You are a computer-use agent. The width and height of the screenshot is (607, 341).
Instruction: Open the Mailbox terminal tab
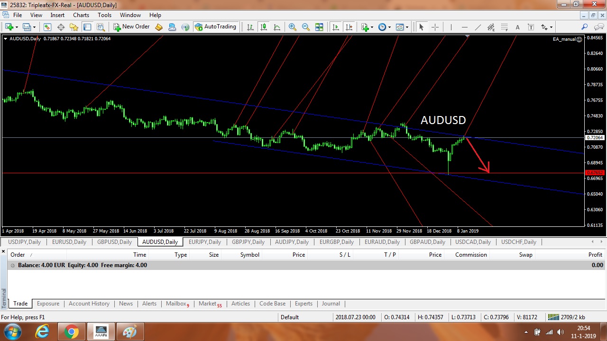pos(177,304)
